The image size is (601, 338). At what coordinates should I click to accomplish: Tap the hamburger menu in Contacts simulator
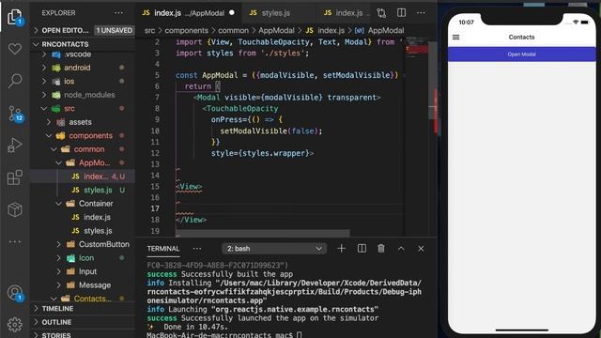click(x=455, y=38)
